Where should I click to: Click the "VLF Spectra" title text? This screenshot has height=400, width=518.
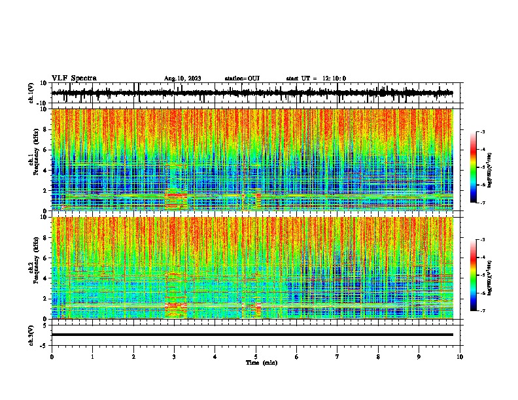tap(74, 78)
